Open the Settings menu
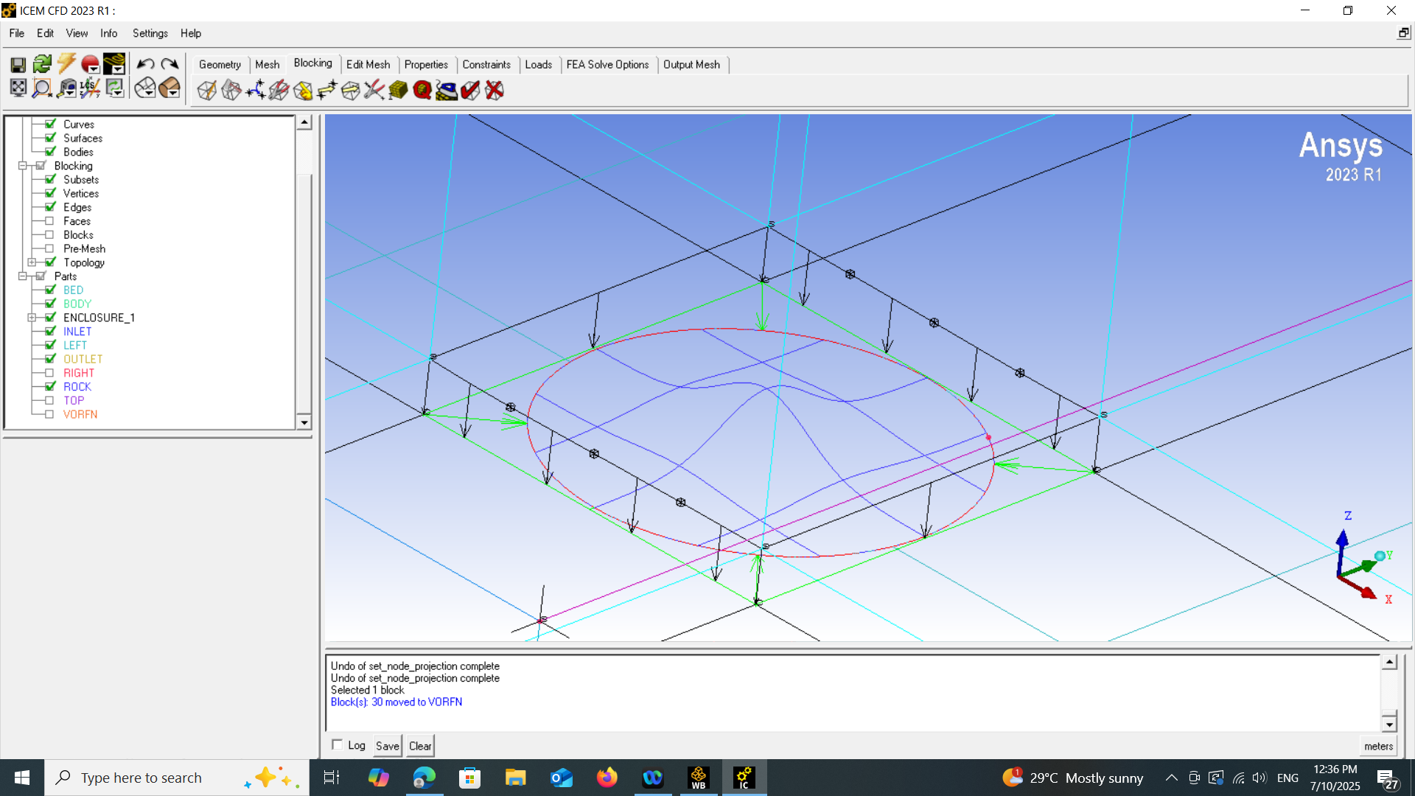 click(150, 33)
